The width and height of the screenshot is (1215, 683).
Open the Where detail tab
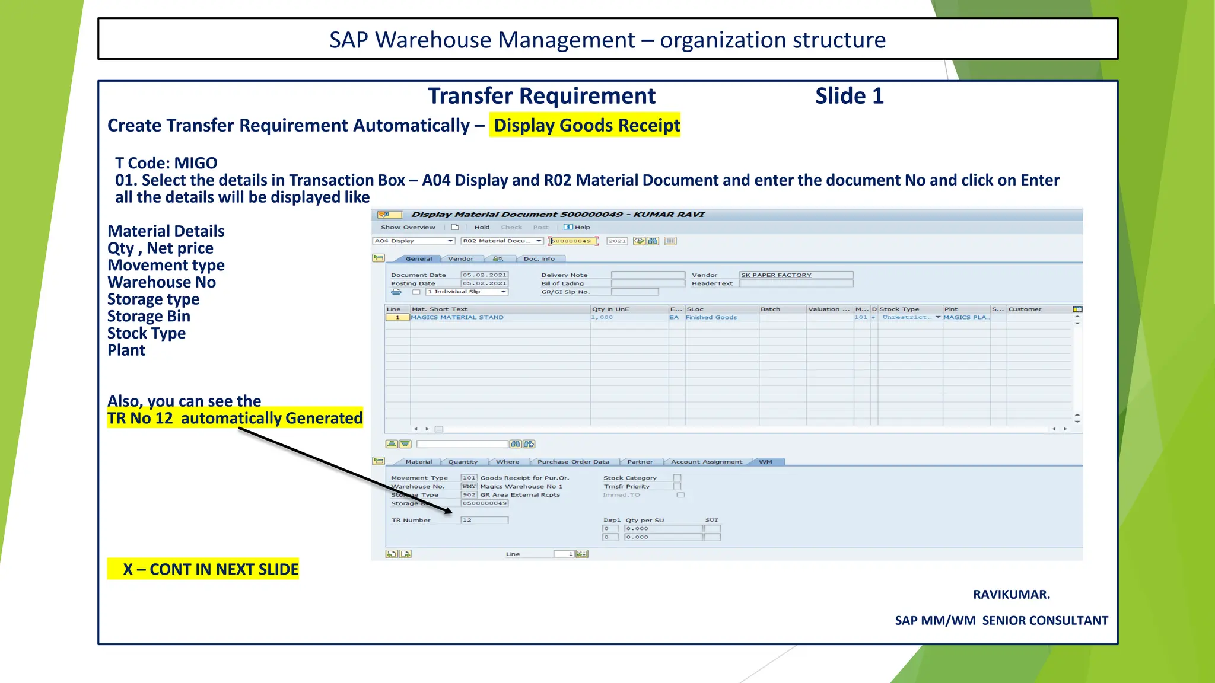[x=508, y=462]
